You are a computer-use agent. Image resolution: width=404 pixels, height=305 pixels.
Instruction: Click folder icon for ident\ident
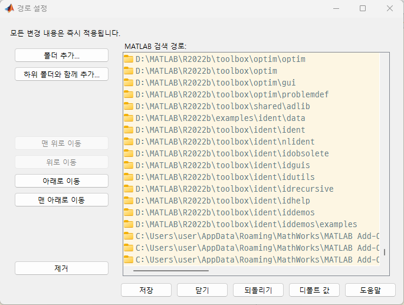pyautogui.click(x=129, y=130)
